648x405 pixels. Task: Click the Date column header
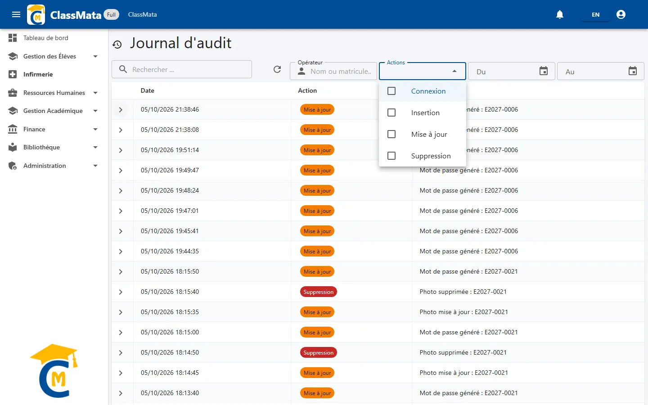point(148,90)
